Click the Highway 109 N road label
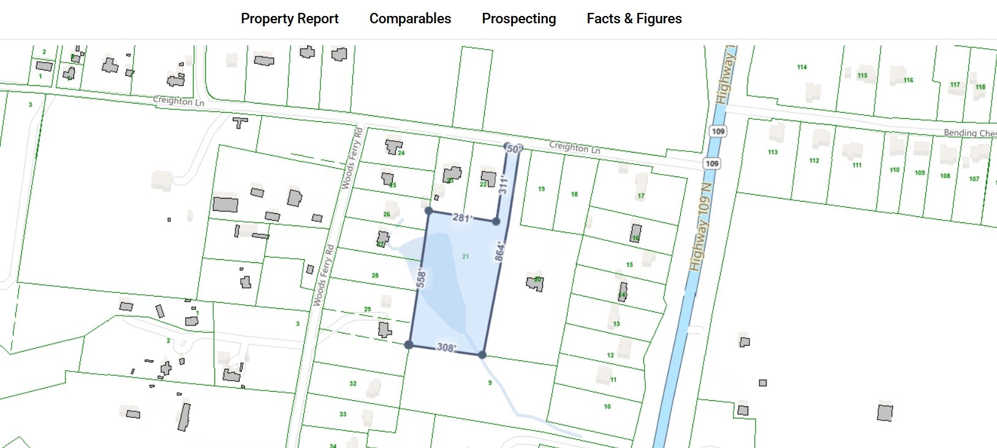997x448 pixels. [x=700, y=227]
